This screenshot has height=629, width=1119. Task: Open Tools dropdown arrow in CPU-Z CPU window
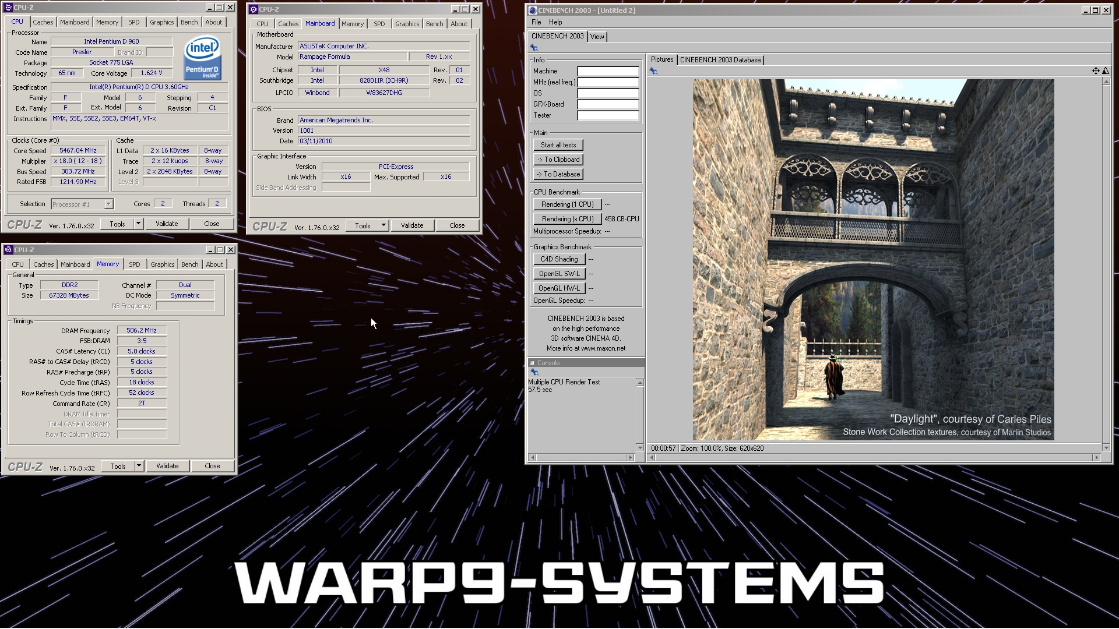point(139,224)
